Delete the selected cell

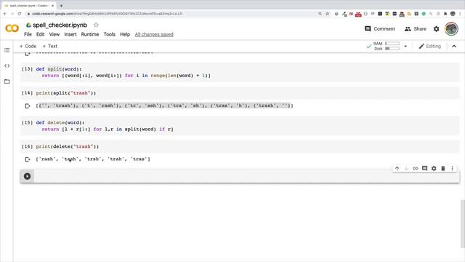pyautogui.click(x=443, y=168)
